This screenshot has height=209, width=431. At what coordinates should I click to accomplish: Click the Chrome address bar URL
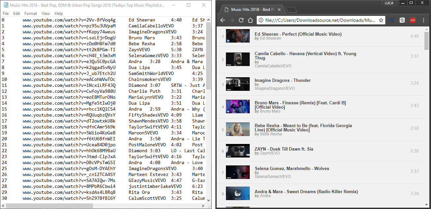click(x=320, y=20)
